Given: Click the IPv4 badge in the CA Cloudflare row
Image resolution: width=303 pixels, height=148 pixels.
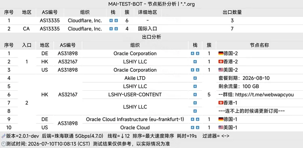Looking at the screenshot, I should coord(111,29).
